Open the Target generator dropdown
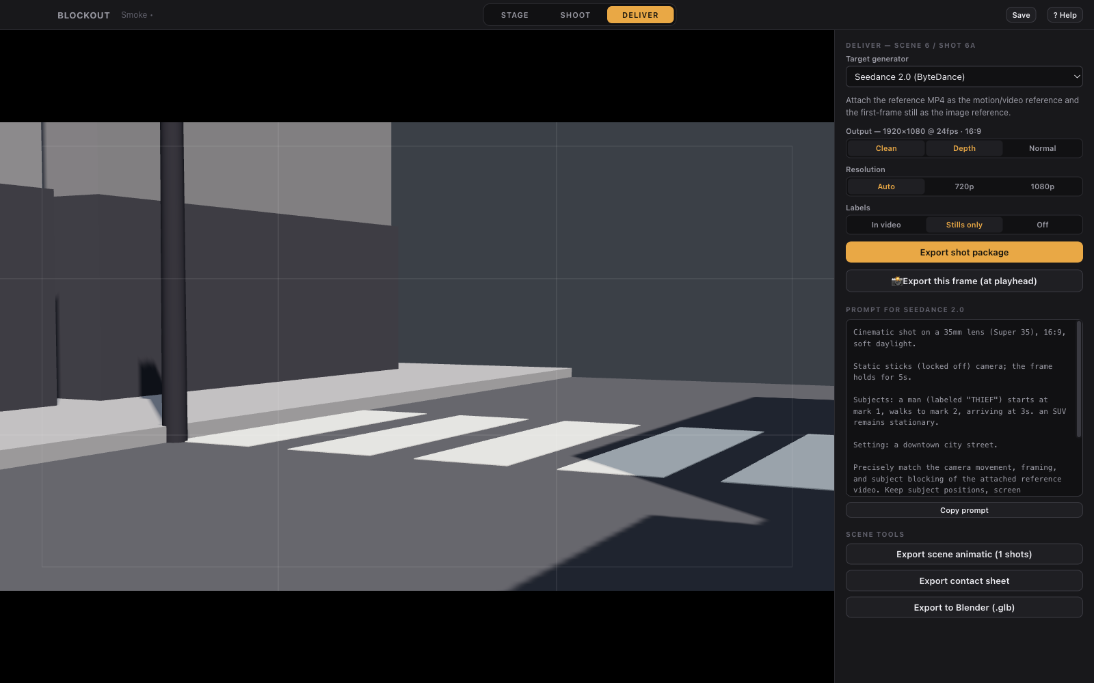 964,76
